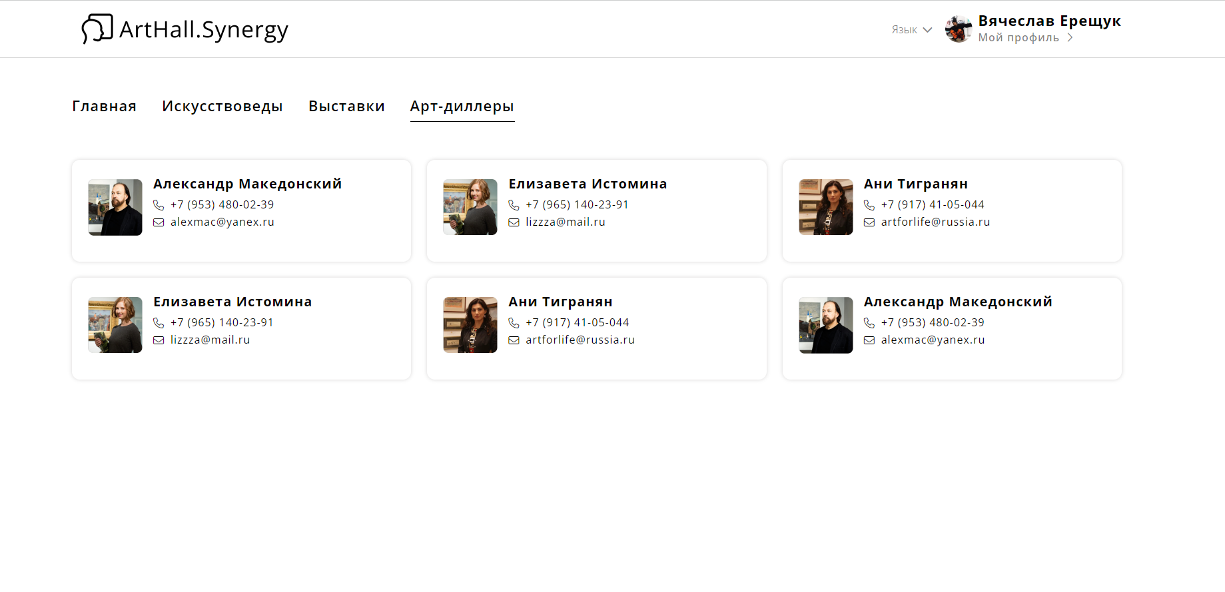Click +7 (917) 41-05-044 on top-row card

[933, 204]
